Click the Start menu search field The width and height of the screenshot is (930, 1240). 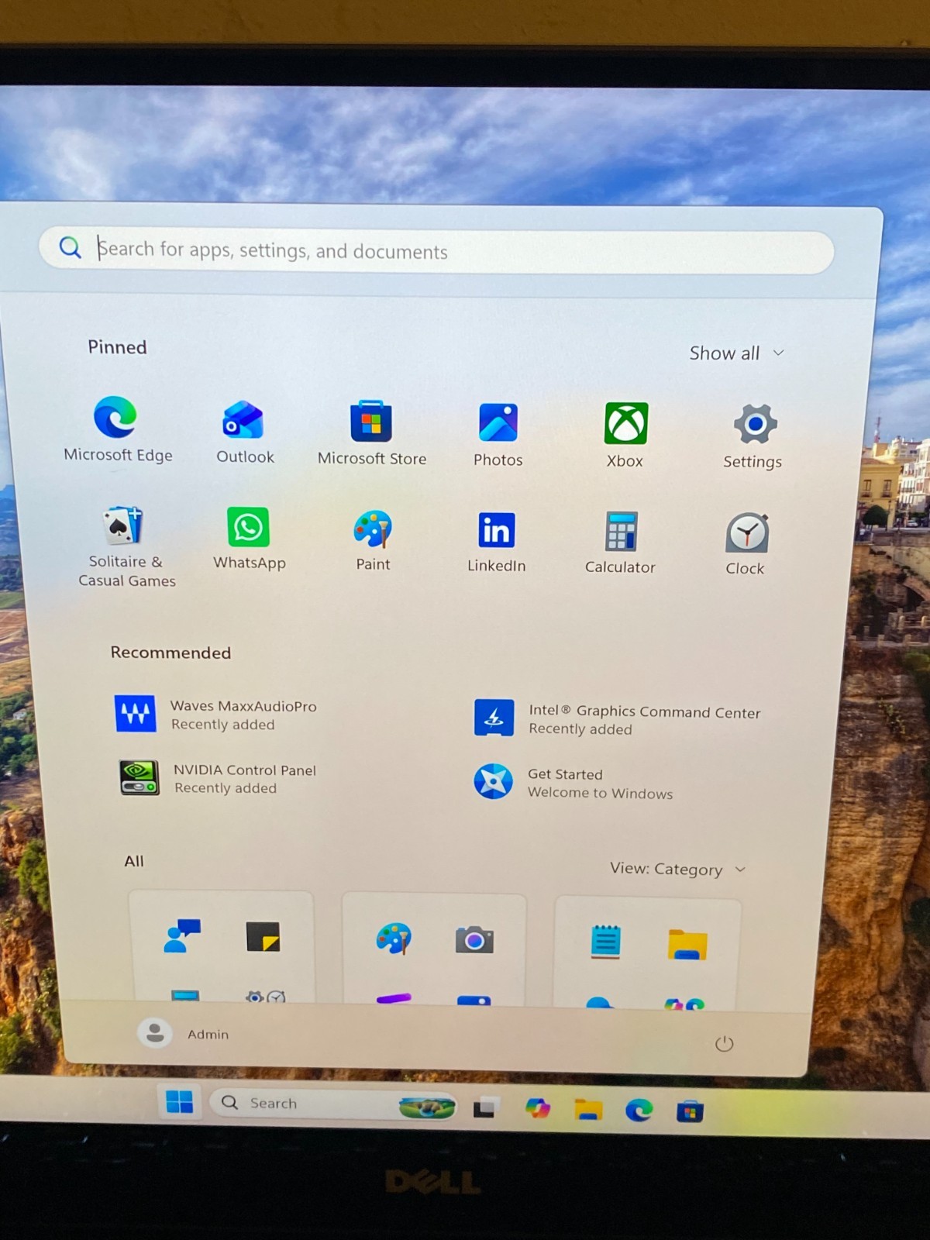pos(436,250)
